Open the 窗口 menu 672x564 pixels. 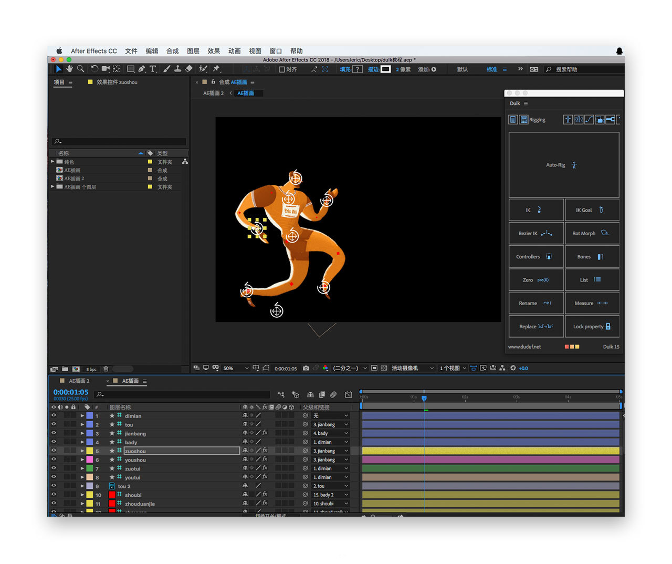tap(276, 51)
